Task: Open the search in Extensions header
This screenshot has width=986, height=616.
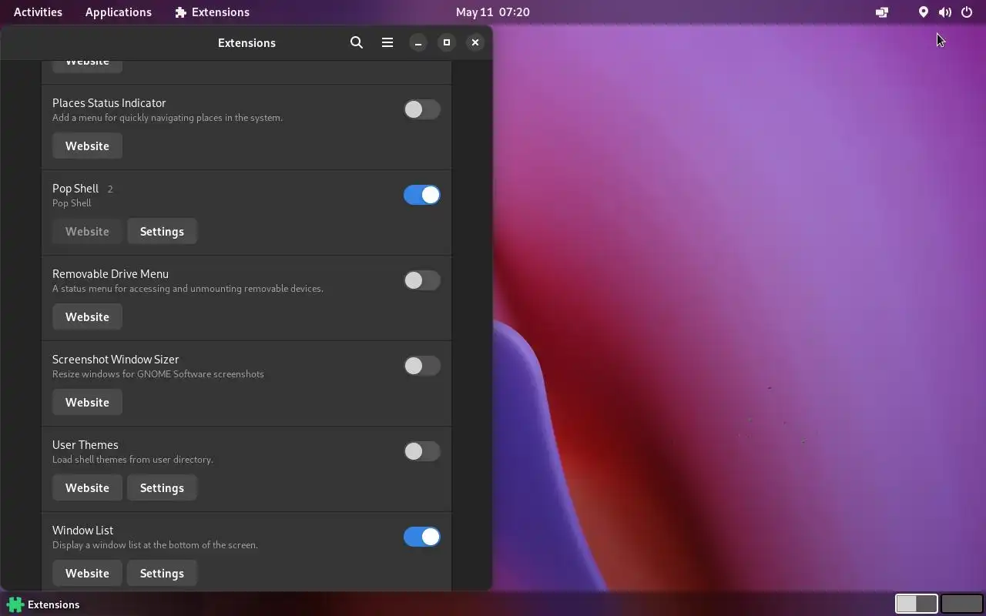Action: [x=356, y=42]
